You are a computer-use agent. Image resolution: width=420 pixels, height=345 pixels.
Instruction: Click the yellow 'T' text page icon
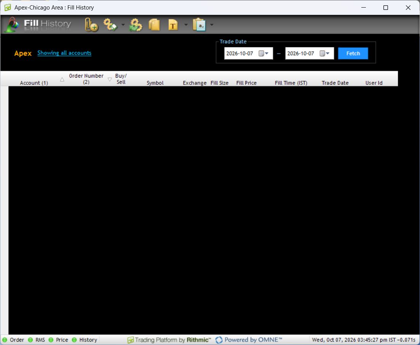pos(173,25)
